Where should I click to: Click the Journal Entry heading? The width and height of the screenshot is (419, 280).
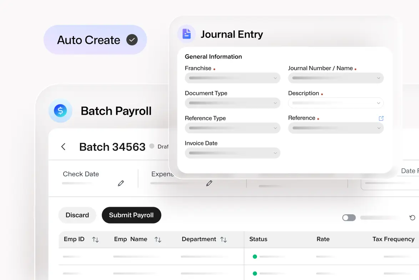[x=232, y=34]
